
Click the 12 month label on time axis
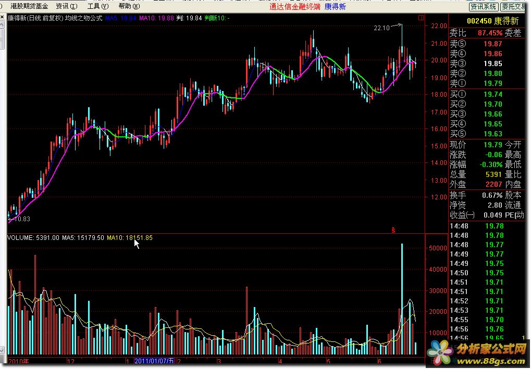(x=71, y=361)
